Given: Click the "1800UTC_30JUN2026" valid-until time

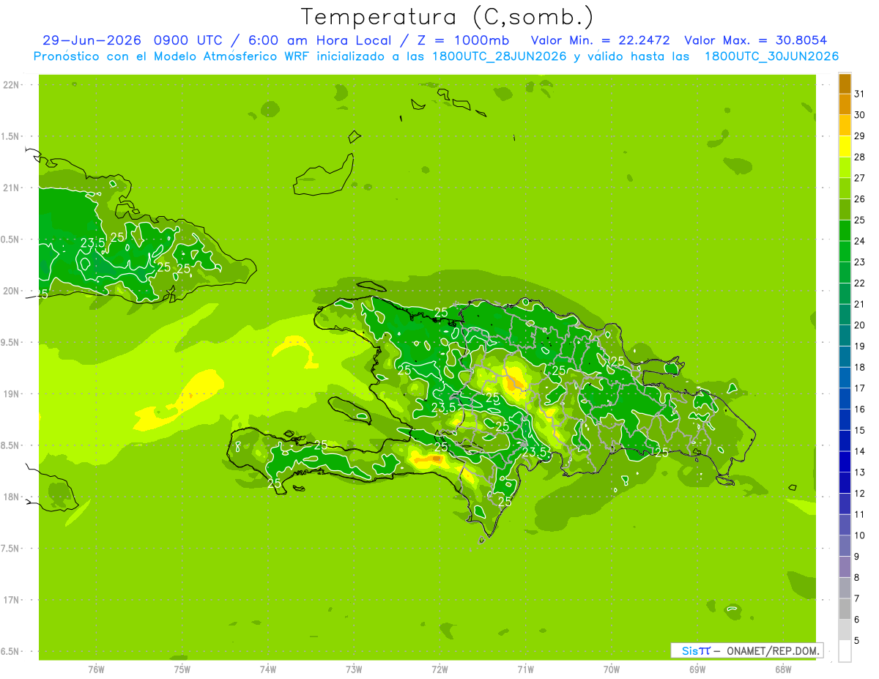Looking at the screenshot, I should [771, 56].
